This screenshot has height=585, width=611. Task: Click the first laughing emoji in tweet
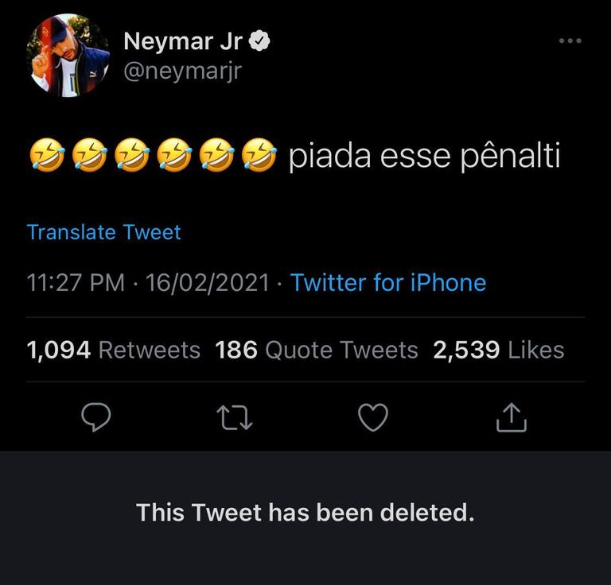point(47,157)
